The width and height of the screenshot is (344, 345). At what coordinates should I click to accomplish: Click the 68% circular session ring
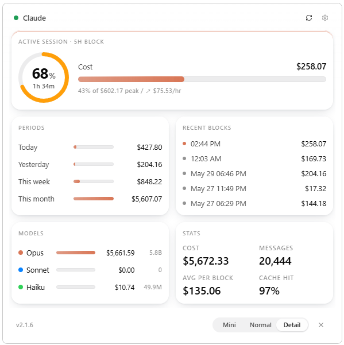(44, 77)
